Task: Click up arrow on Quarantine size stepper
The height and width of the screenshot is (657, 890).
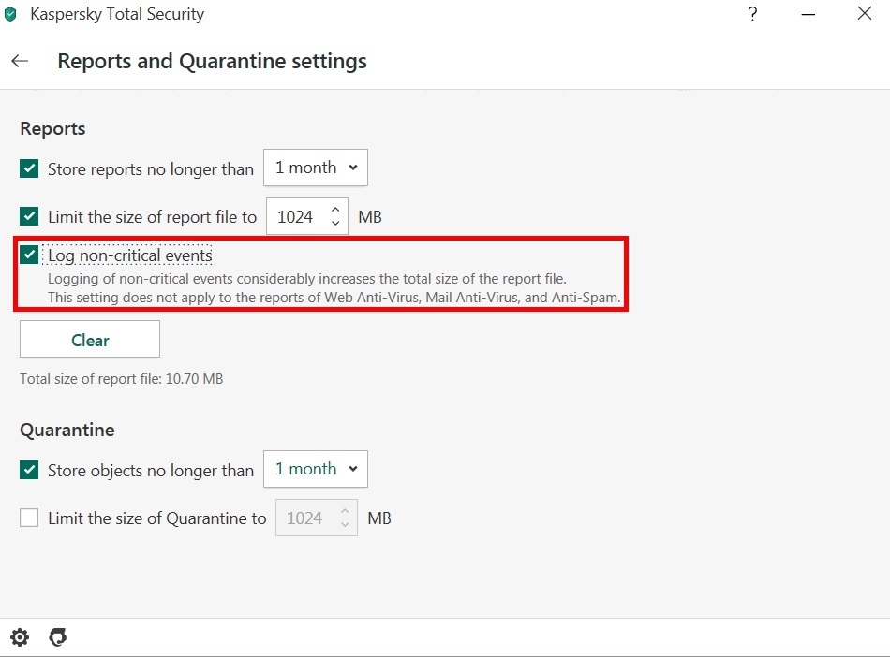Action: (345, 511)
